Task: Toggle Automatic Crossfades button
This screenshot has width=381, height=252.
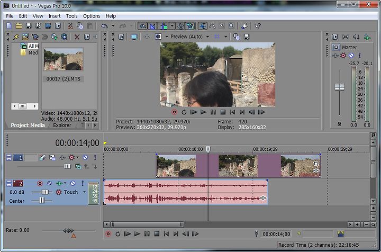Action: (x=152, y=26)
